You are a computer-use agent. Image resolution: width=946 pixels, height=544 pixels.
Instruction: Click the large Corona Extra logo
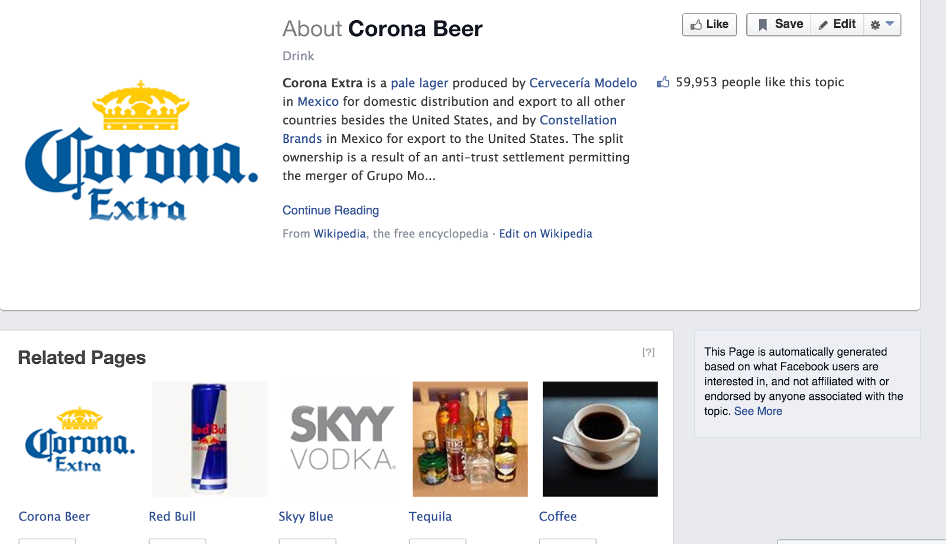(x=141, y=151)
